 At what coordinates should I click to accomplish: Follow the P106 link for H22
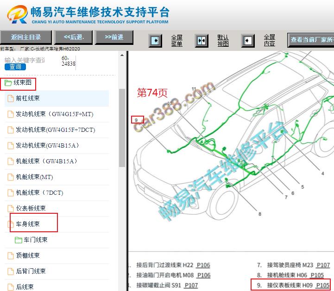tap(203, 265)
